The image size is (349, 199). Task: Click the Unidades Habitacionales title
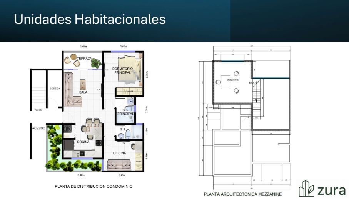pyautogui.click(x=90, y=19)
